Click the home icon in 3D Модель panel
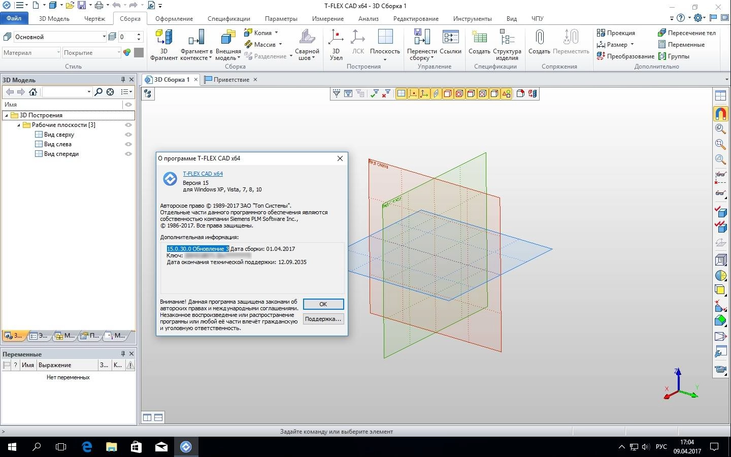This screenshot has height=457, width=731. pyautogui.click(x=33, y=92)
